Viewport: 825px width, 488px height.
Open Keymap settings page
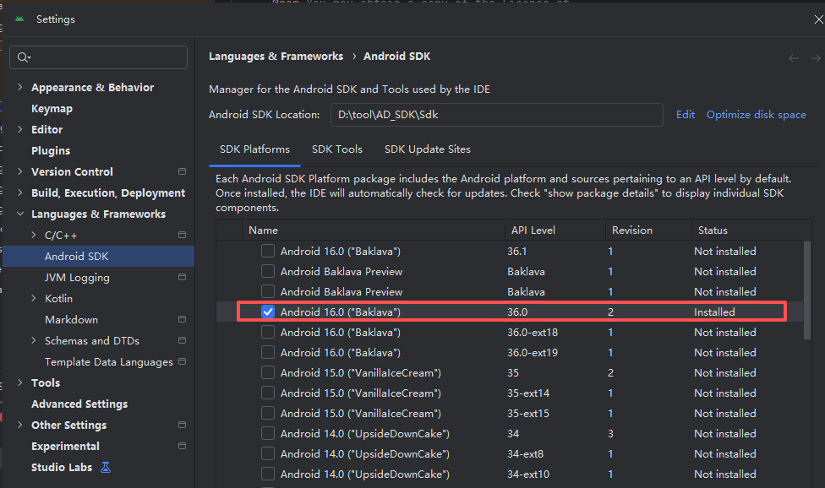52,109
